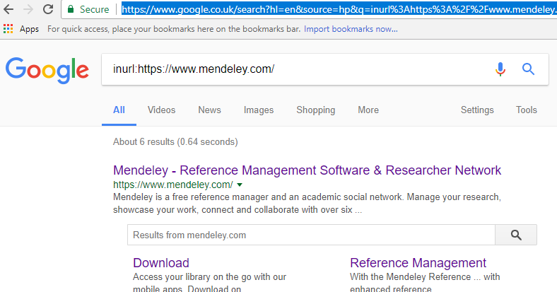Click the Import bookmarks now link
The width and height of the screenshot is (557, 292).
(x=351, y=29)
